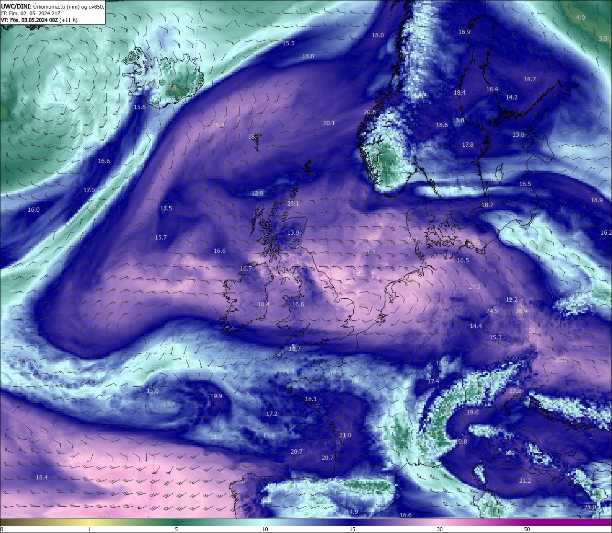Screen dimensions: 612x533
Task: Click the colour scale tick labelled 30
Action: click(x=439, y=529)
